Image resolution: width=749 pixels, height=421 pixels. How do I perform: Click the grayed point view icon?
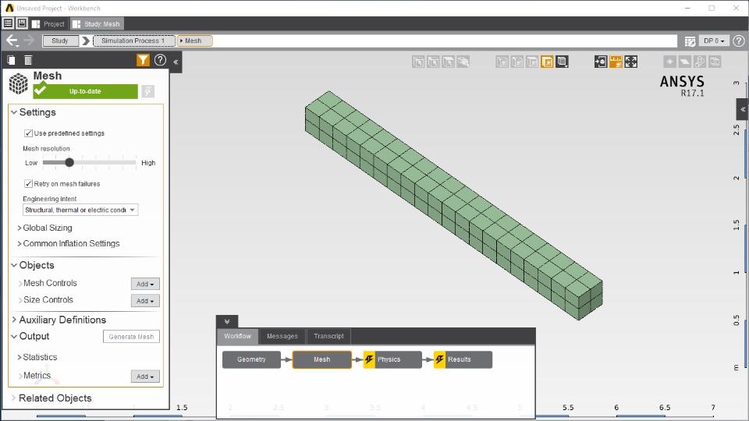(x=669, y=62)
